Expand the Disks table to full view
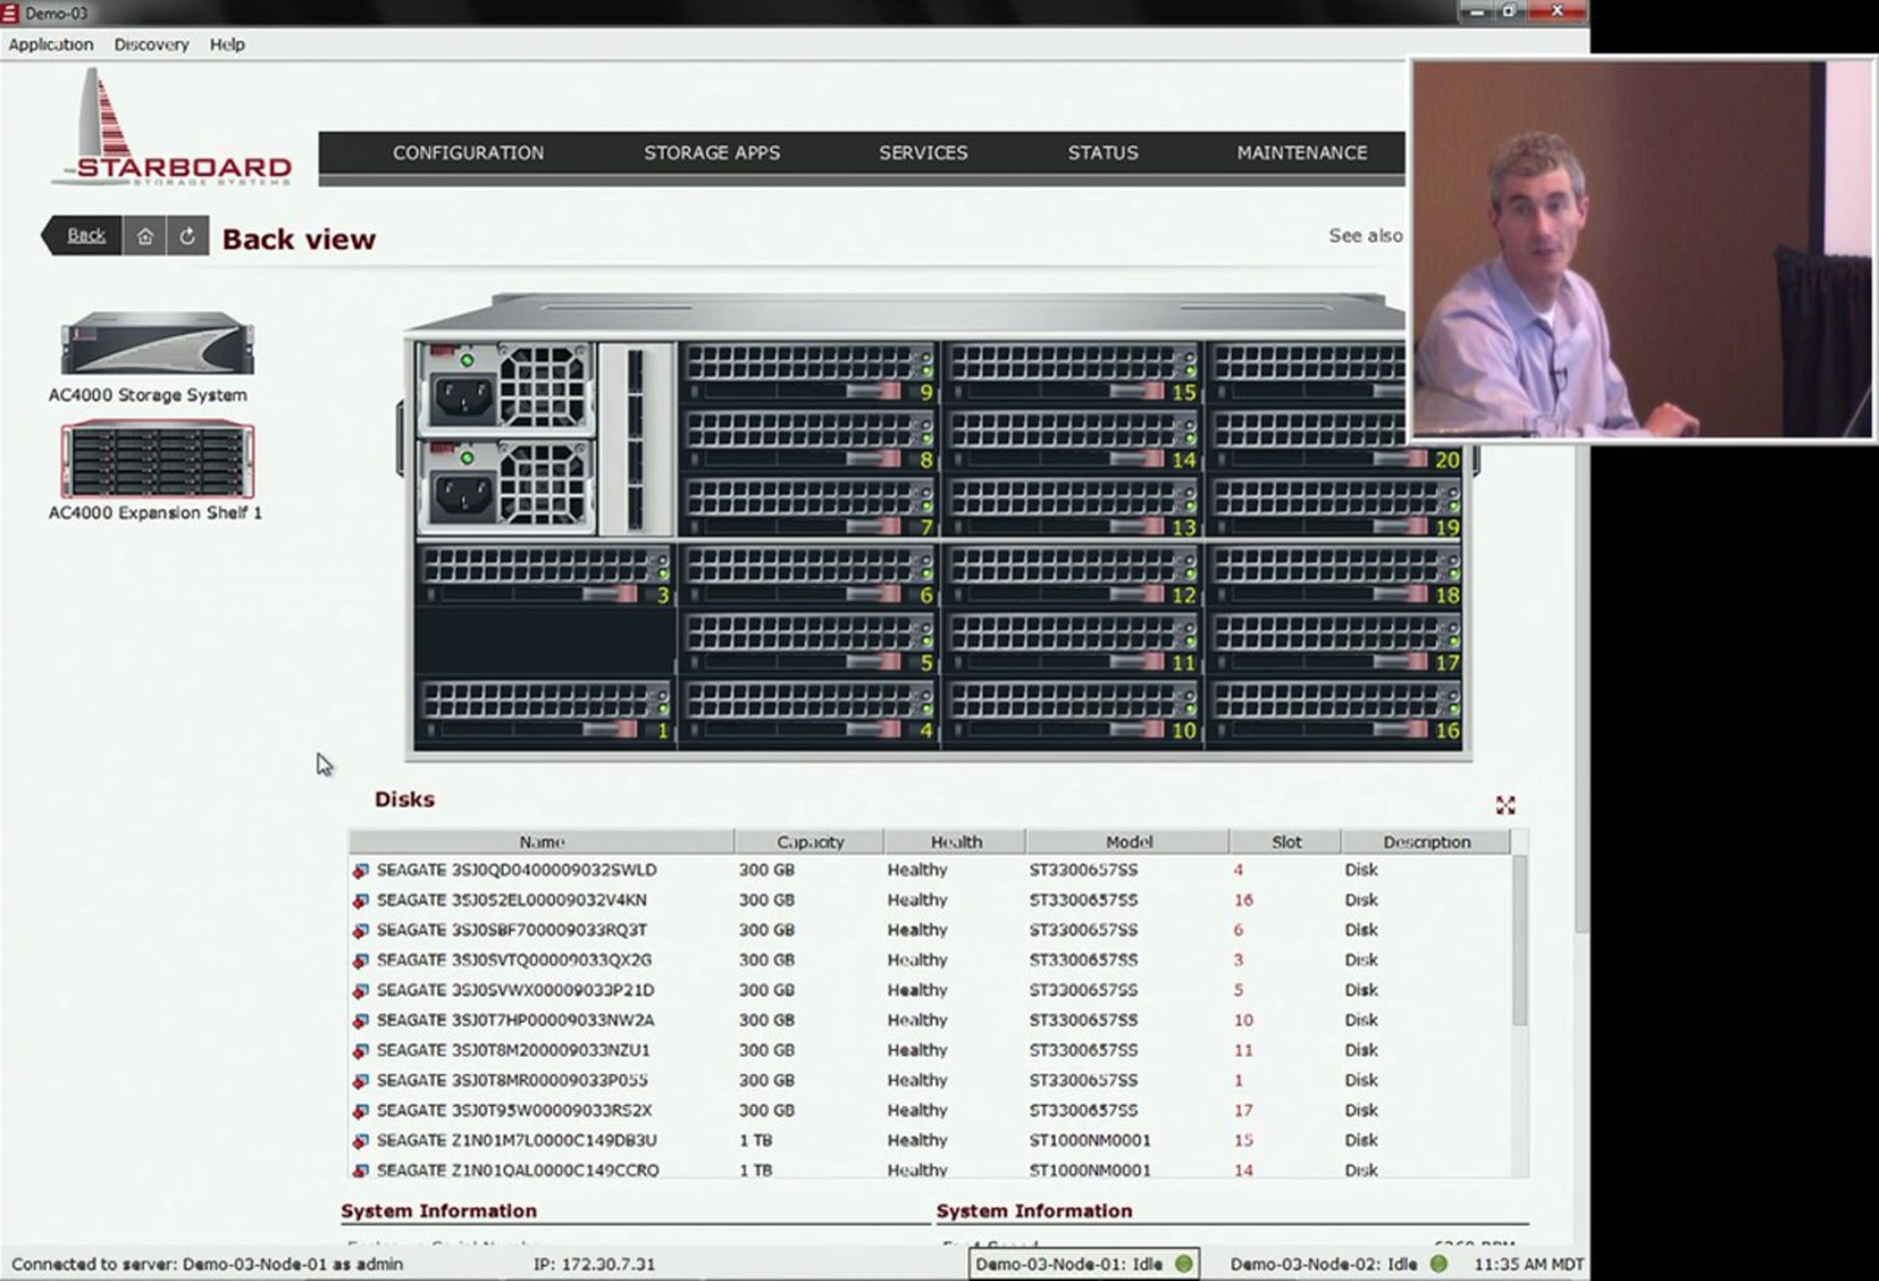 point(1505,805)
